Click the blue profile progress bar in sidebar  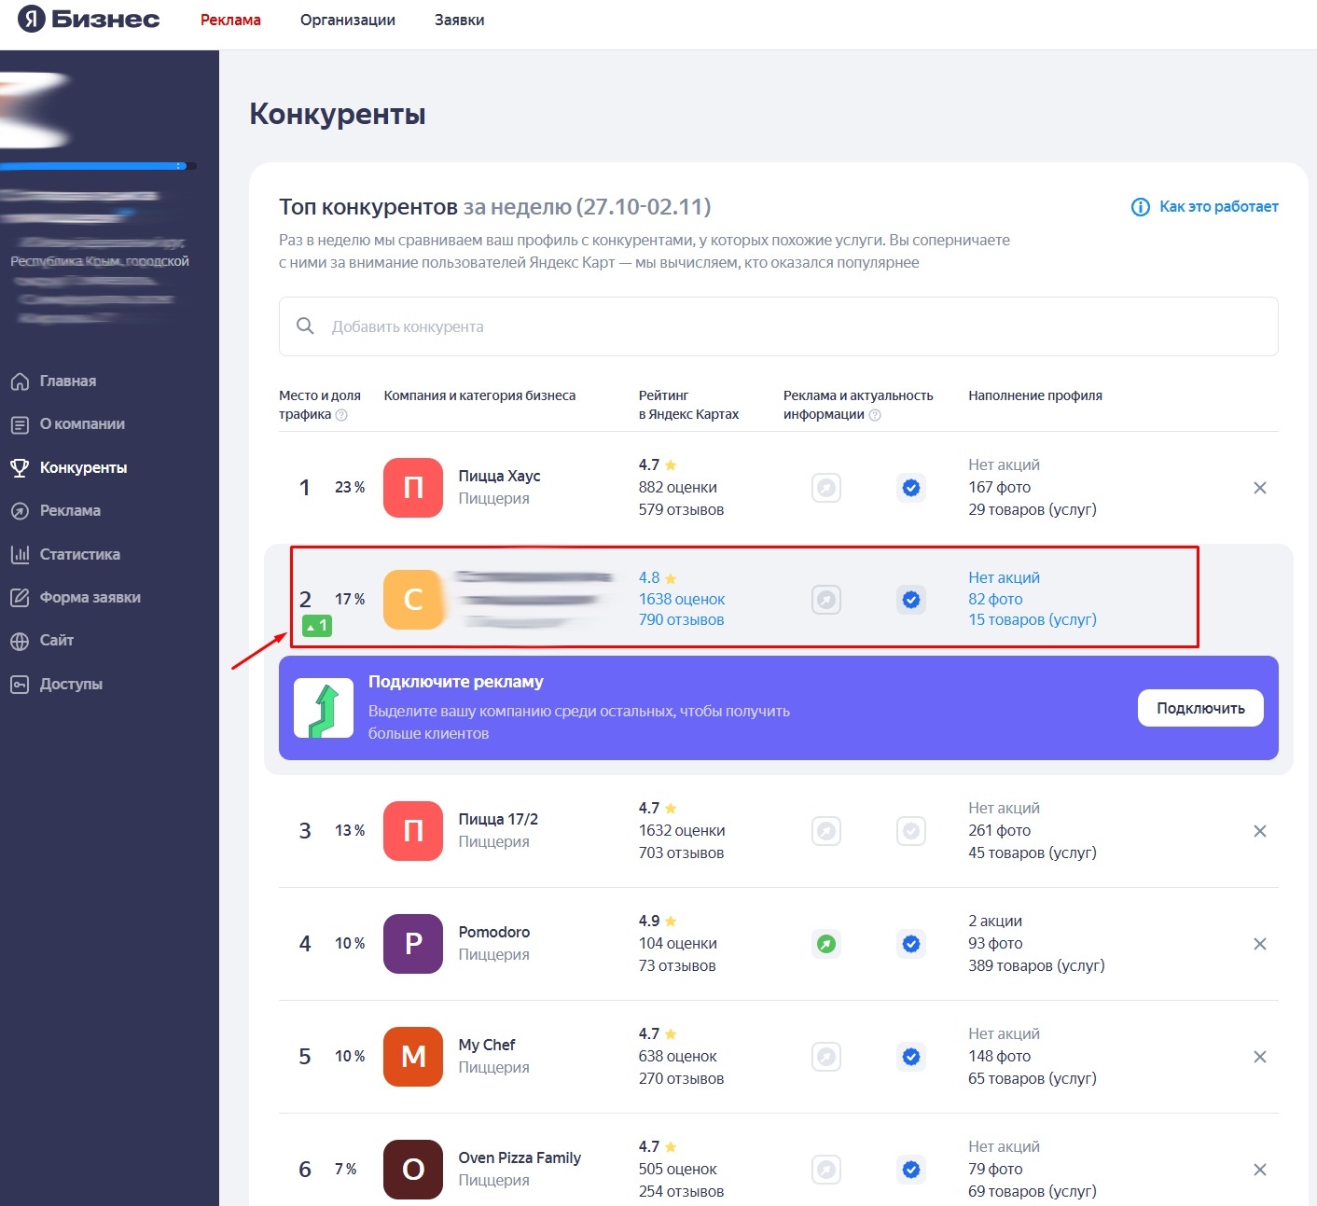pyautogui.click(x=93, y=166)
